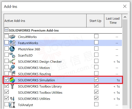Enable SOLIDWORKS Routing Start Up checkbox
The image size is (132, 109).
(96, 73)
